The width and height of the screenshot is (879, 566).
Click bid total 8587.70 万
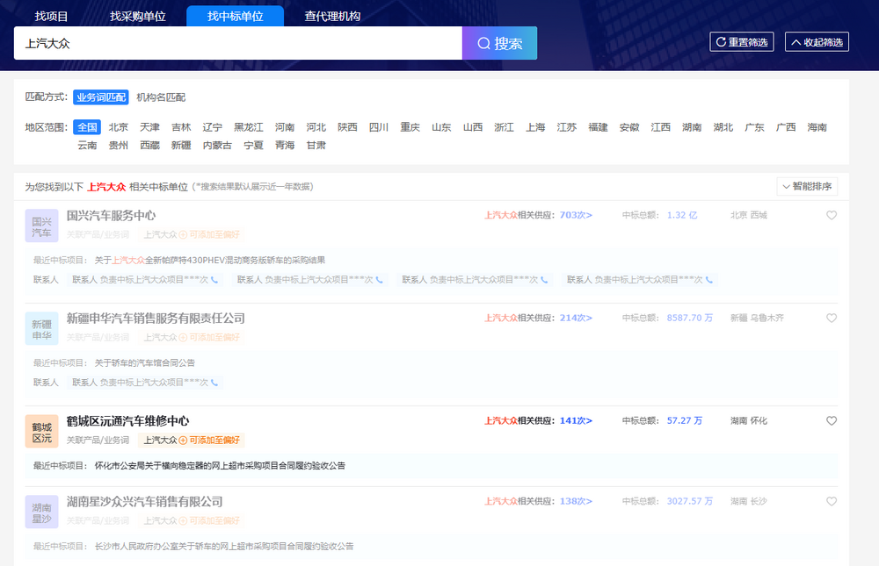(689, 318)
